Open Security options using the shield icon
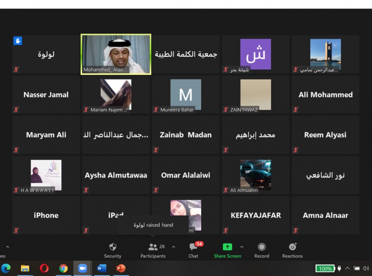 (x=113, y=250)
